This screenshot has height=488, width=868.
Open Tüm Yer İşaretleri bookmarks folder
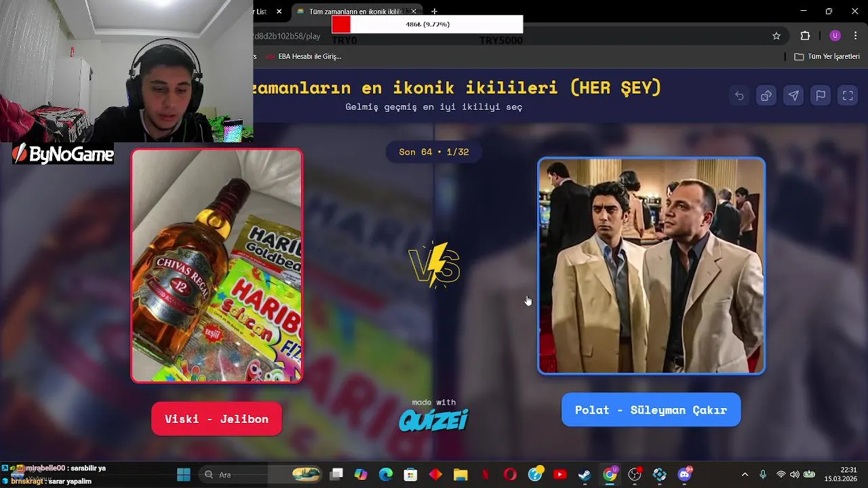tap(827, 56)
